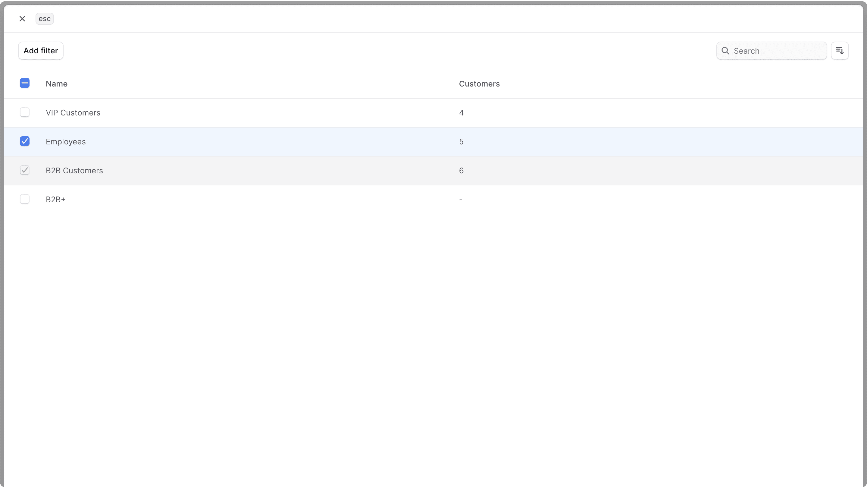
Task: Check the B2B+ segment checkbox
Action: coord(25,199)
